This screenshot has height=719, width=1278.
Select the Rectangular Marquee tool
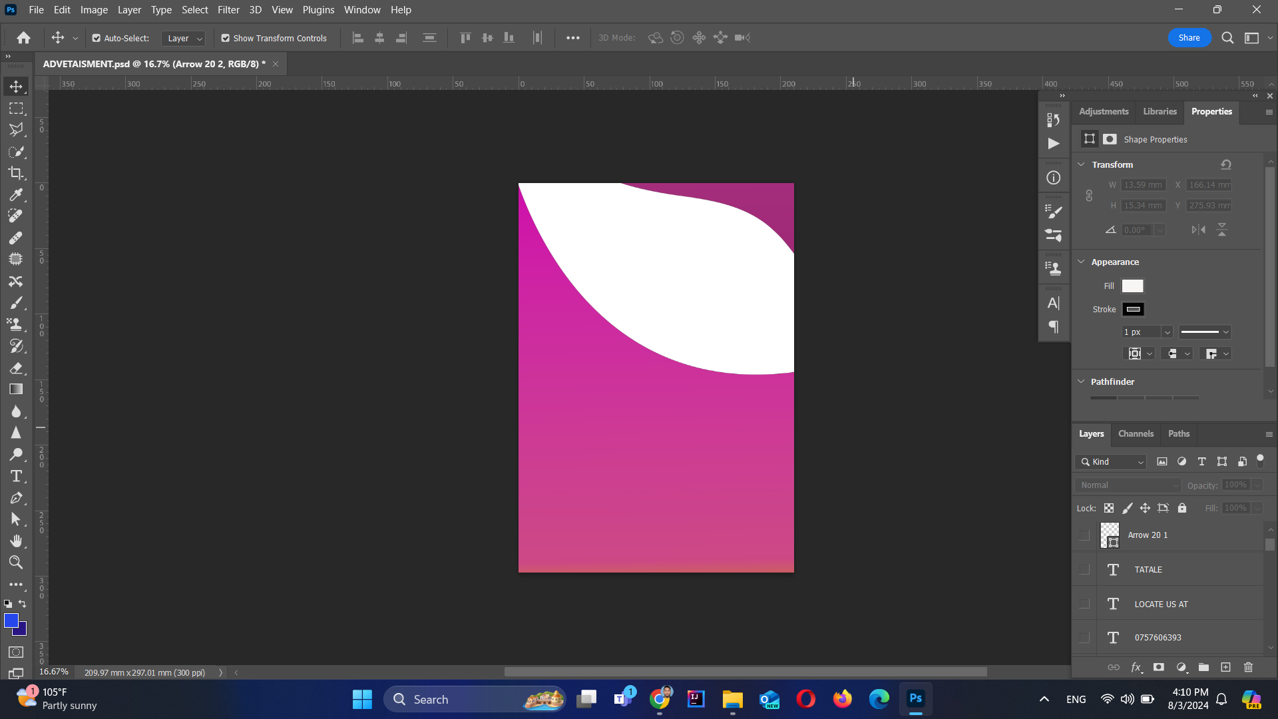pos(16,108)
